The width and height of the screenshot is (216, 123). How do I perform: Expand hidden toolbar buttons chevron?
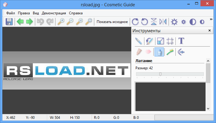coord(211,19)
